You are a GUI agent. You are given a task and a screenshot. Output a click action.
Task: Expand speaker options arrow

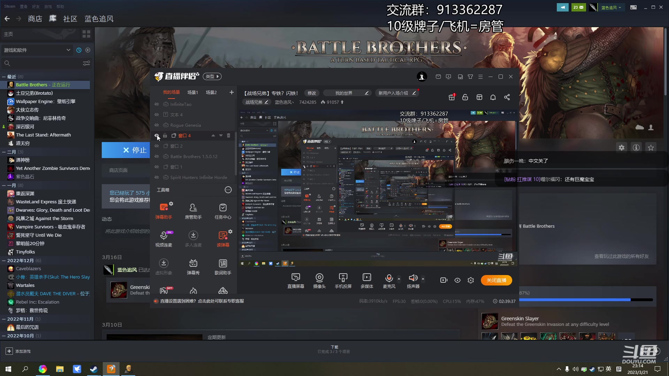pos(423,279)
